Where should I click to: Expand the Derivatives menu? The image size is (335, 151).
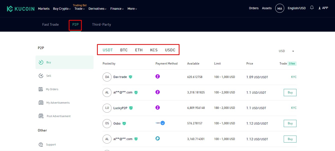coord(97,8)
